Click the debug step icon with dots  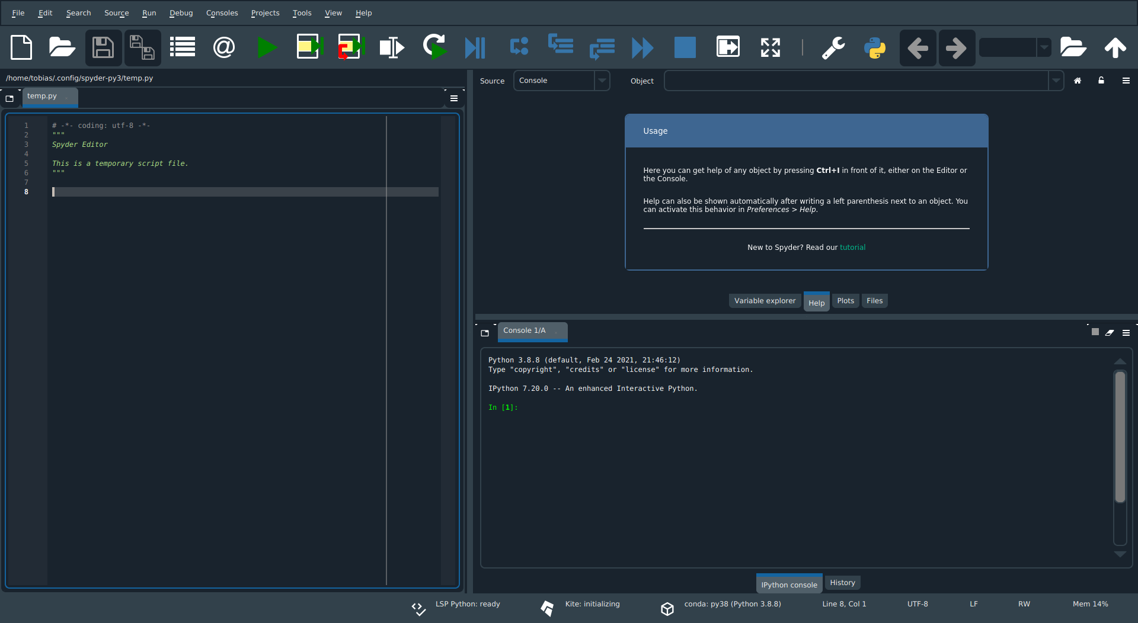519,46
